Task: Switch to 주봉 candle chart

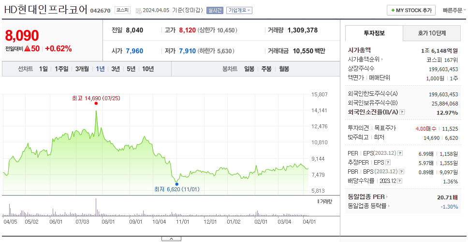Action: coord(266,69)
